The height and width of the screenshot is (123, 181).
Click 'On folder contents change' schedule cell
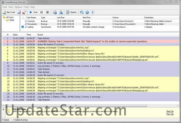[93, 27]
